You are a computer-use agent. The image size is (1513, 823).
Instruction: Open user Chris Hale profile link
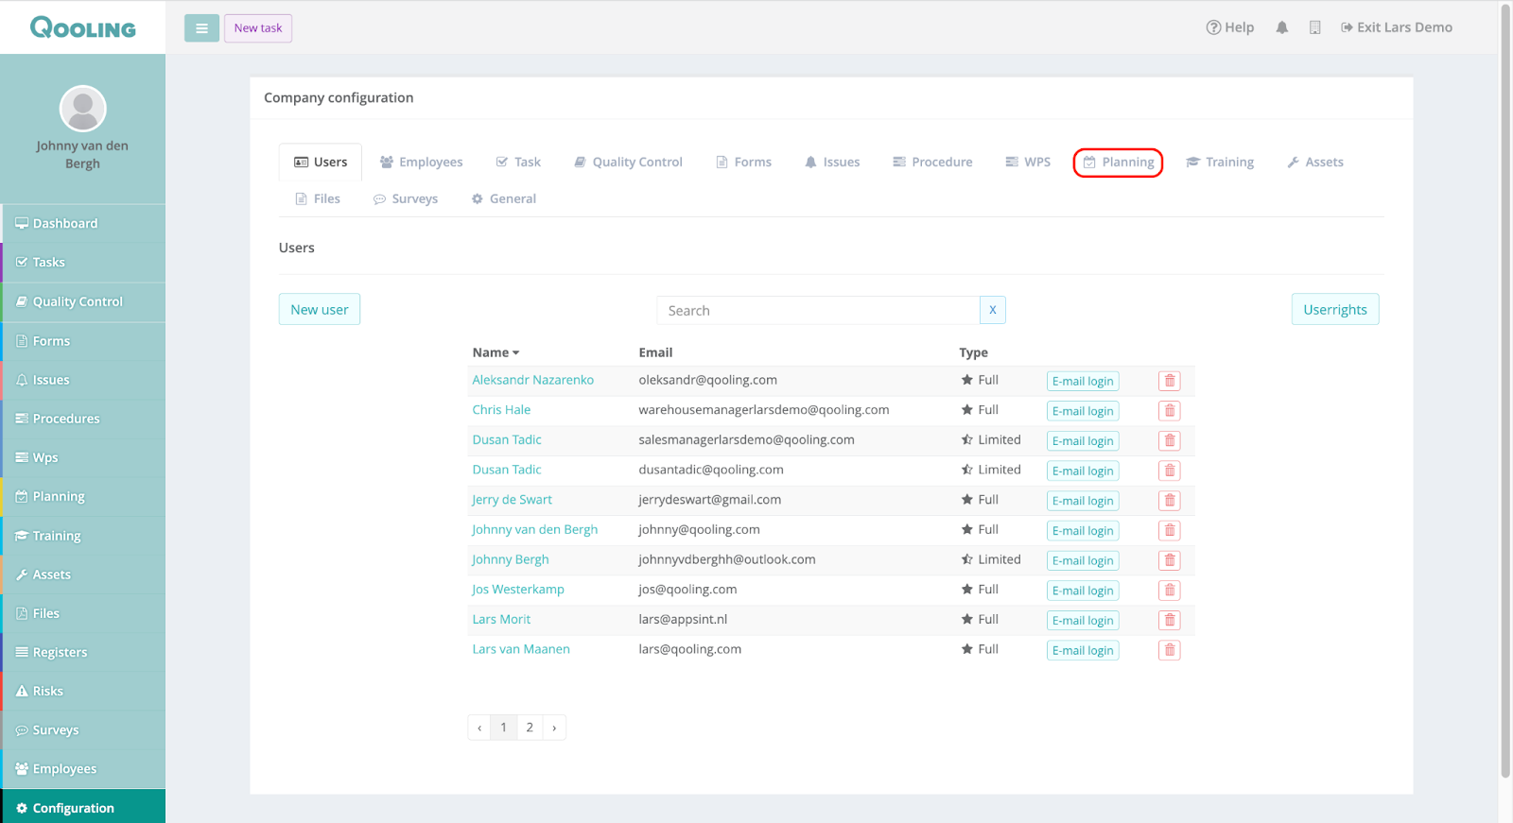[x=501, y=409]
